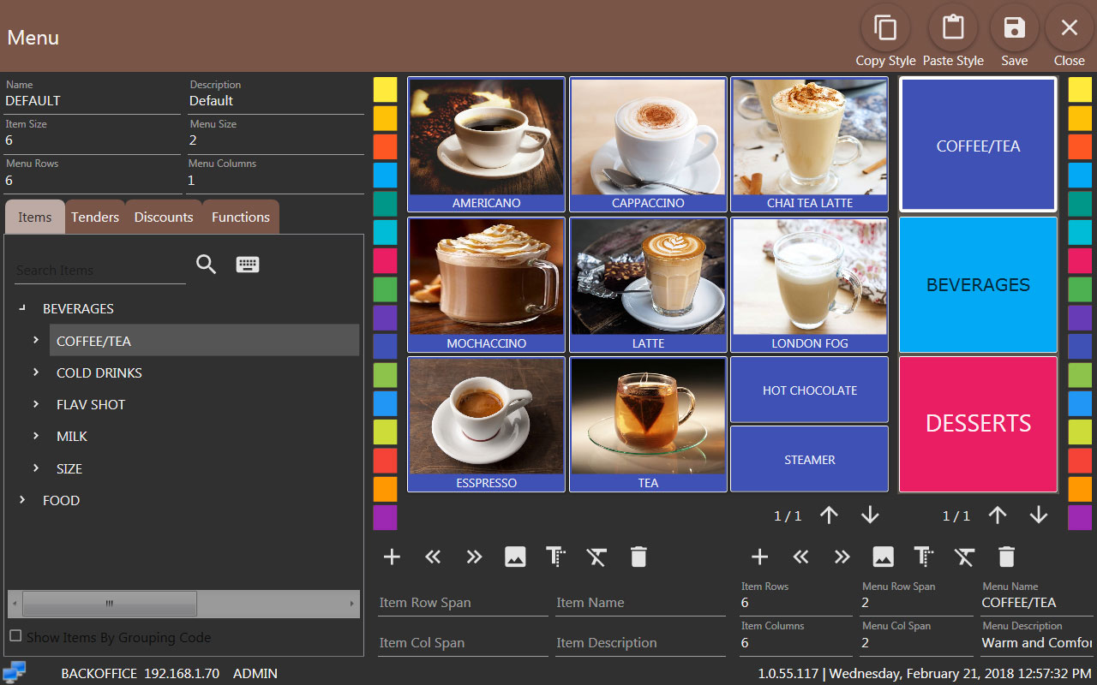This screenshot has height=685, width=1097.
Task: Add a new item with the plus icon
Action: [x=392, y=557]
